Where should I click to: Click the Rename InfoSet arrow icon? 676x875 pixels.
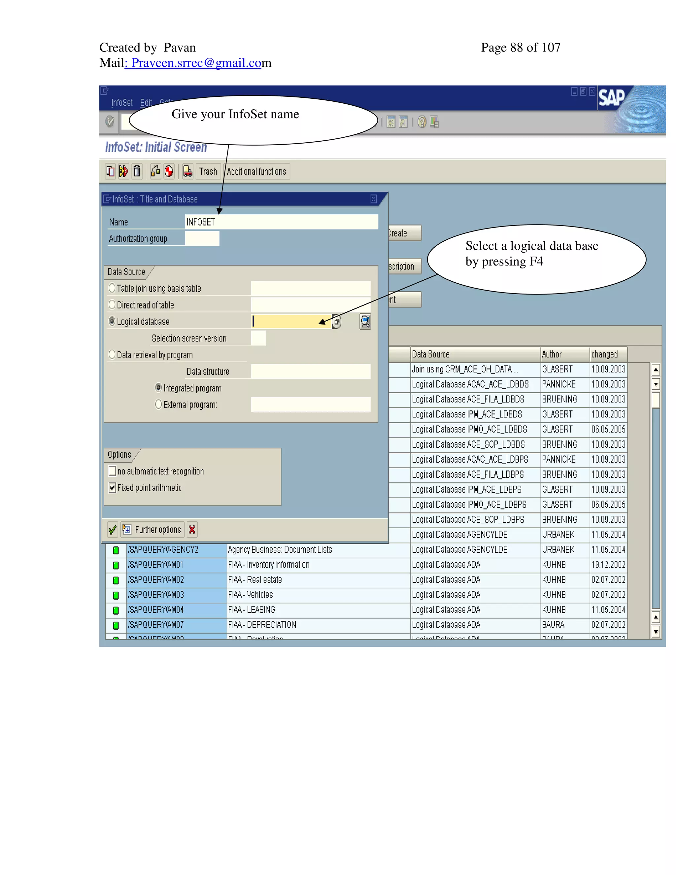click(x=123, y=171)
